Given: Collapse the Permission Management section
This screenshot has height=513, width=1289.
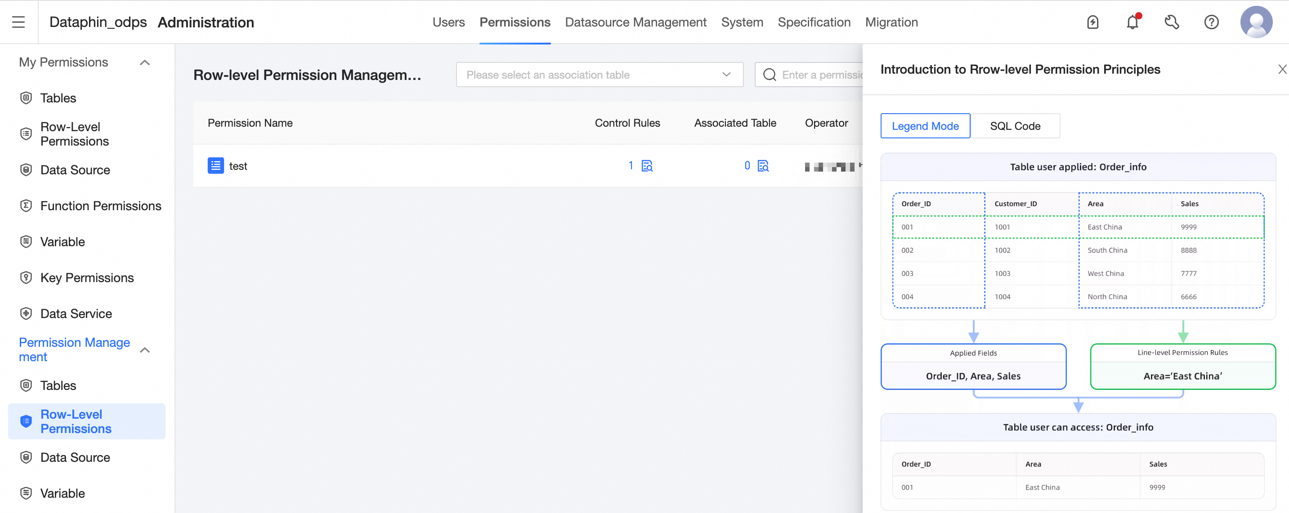Looking at the screenshot, I should (145, 350).
